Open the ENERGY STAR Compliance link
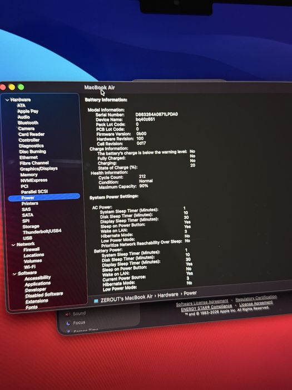 206,308
